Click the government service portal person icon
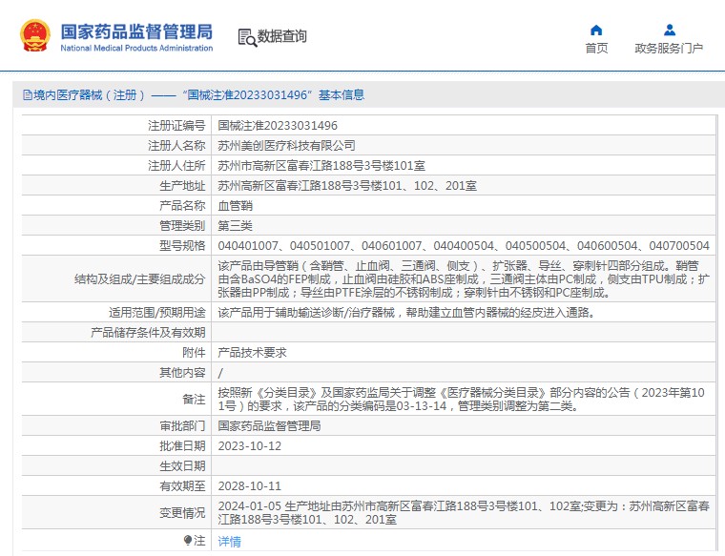Image resolution: width=725 pixels, height=556 pixels. (x=669, y=31)
